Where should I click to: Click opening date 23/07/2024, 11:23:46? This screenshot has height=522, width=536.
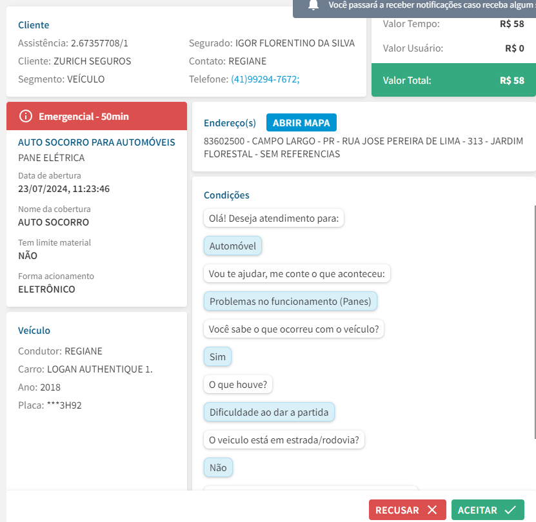click(x=64, y=189)
